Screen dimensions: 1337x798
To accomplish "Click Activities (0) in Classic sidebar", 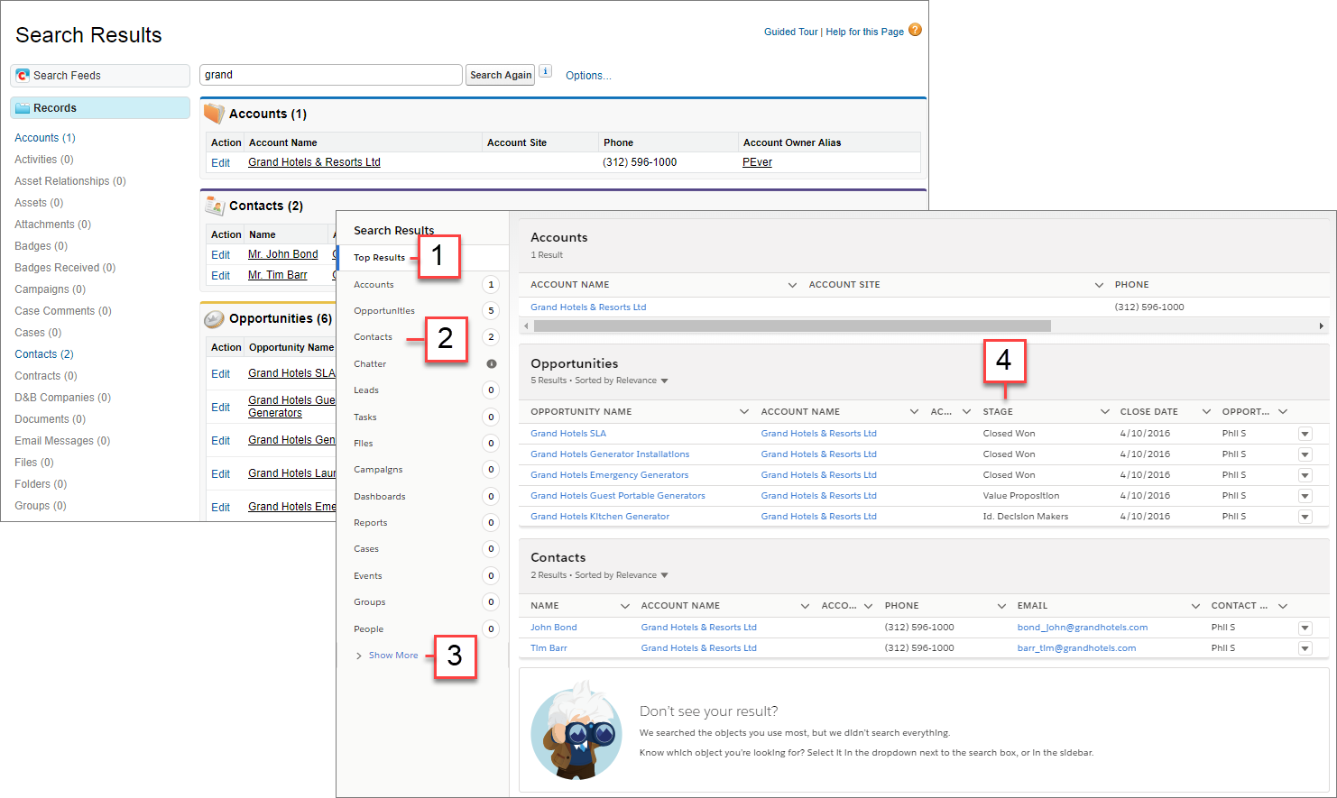I will click(44, 160).
